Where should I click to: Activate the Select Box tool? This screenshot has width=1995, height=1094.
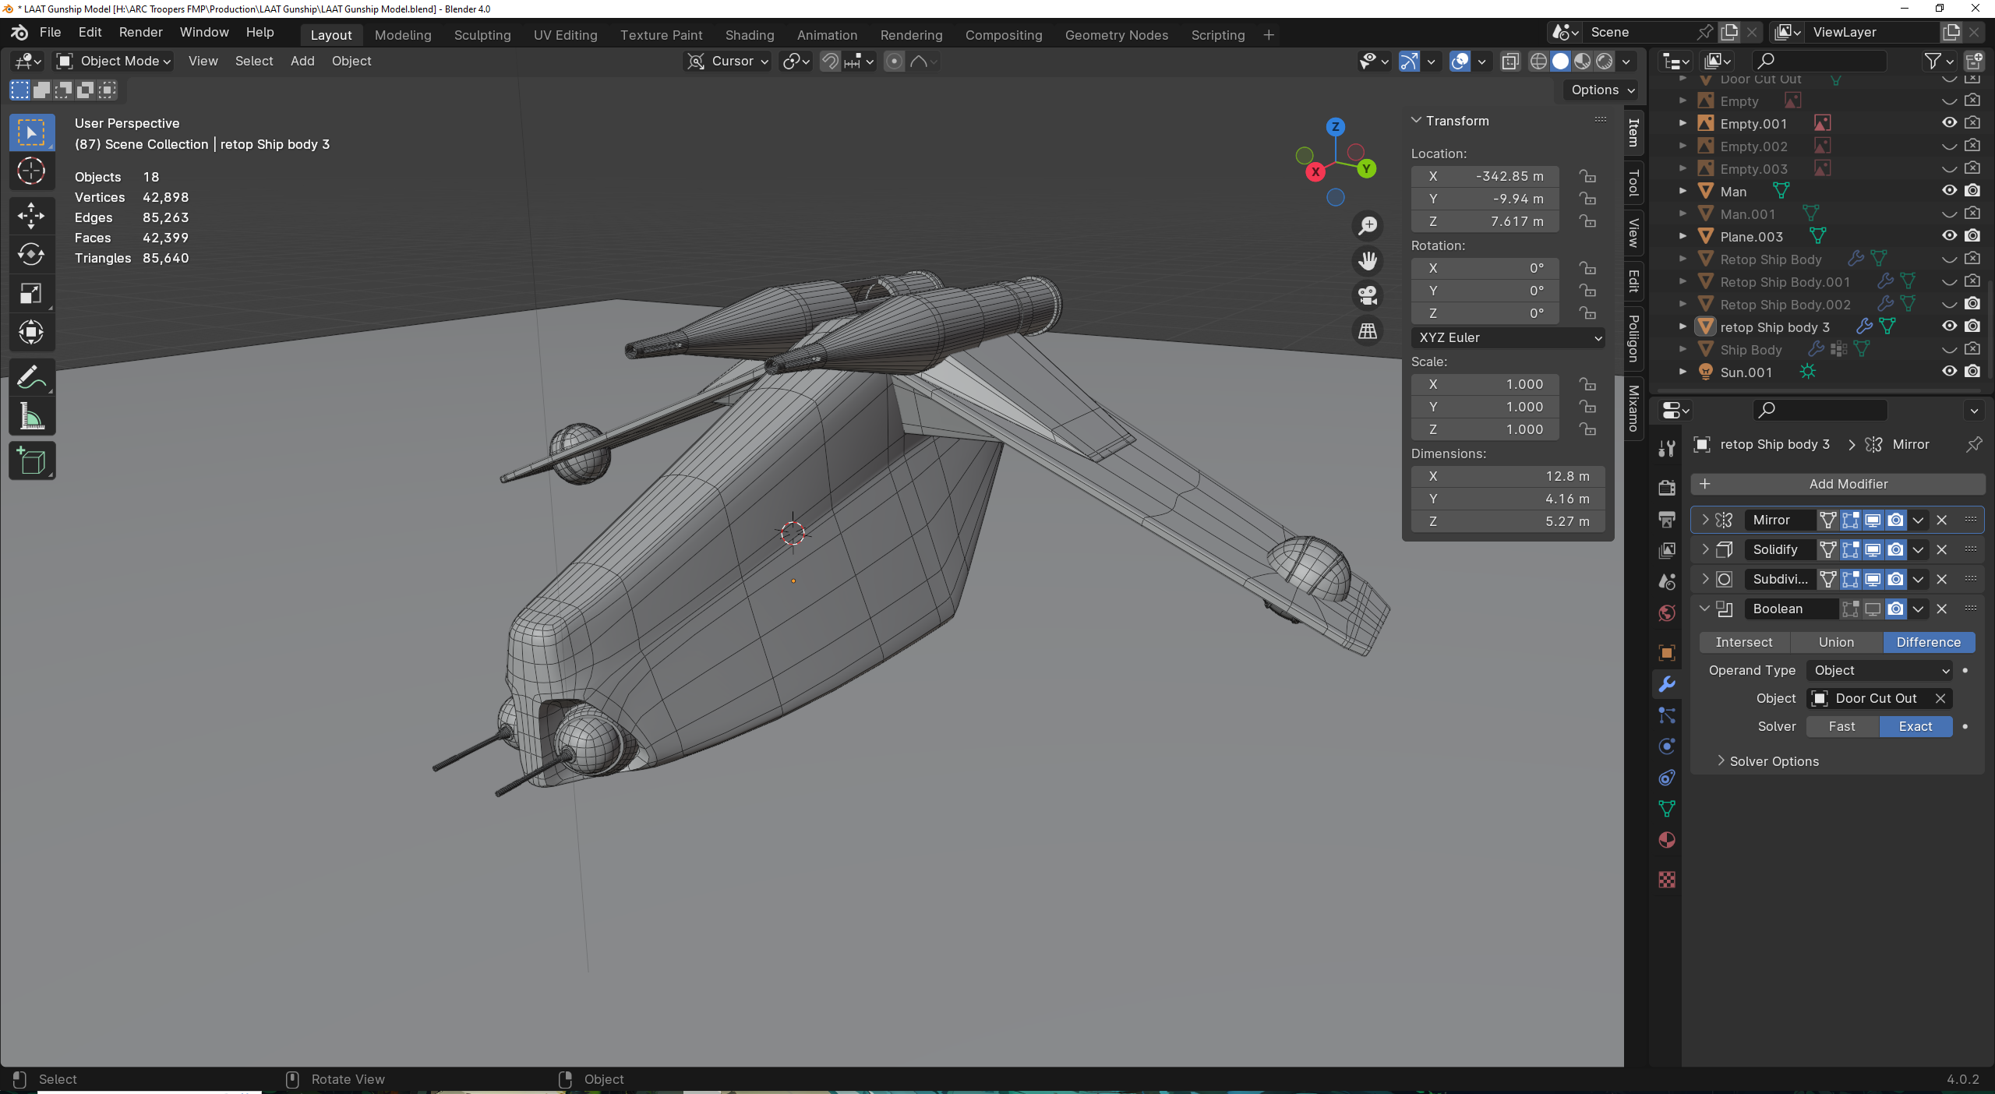[31, 133]
